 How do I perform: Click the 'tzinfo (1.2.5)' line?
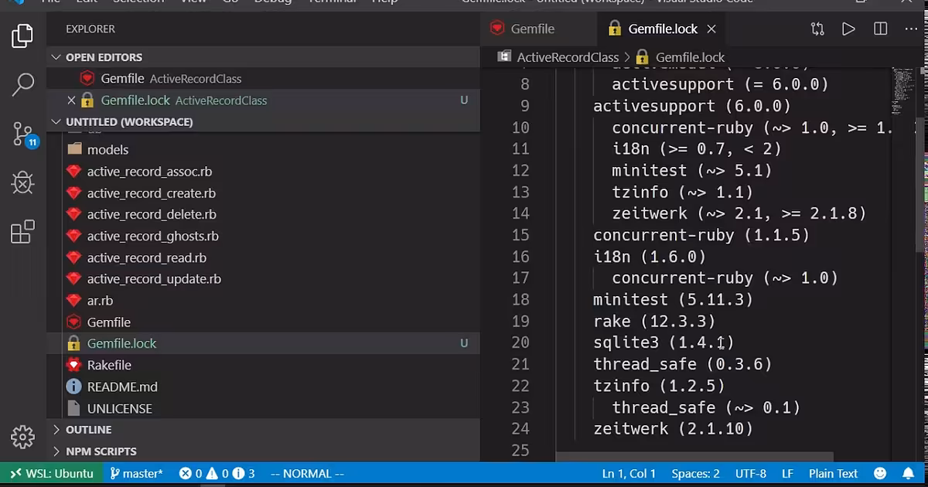[659, 385]
